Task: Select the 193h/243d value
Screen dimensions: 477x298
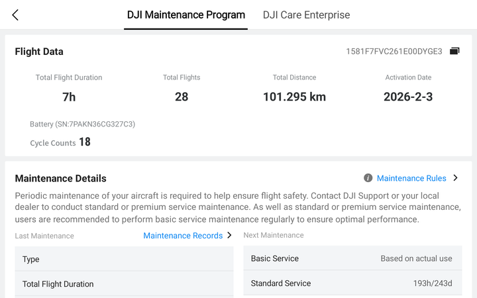Action: pyautogui.click(x=432, y=283)
